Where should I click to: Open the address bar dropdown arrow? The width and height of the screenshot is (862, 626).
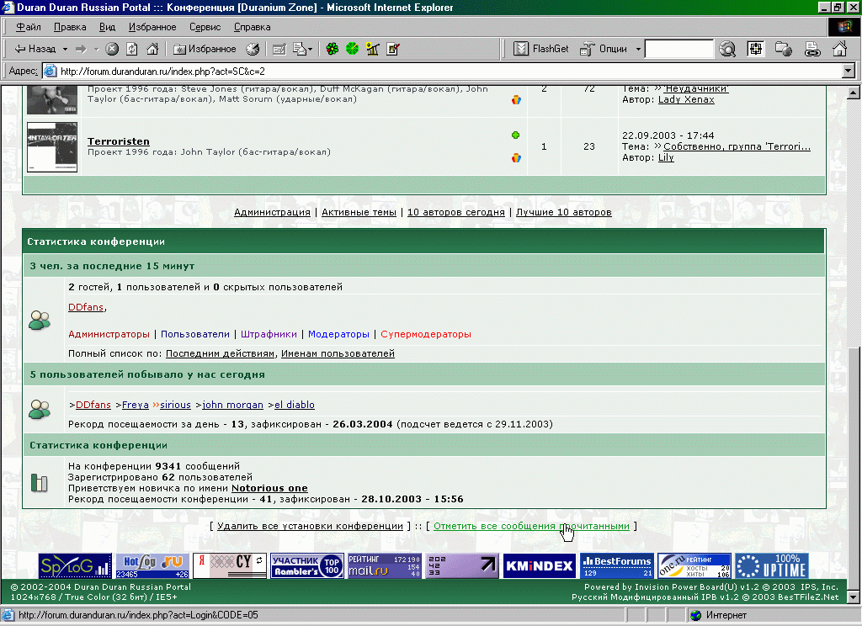[x=848, y=72]
